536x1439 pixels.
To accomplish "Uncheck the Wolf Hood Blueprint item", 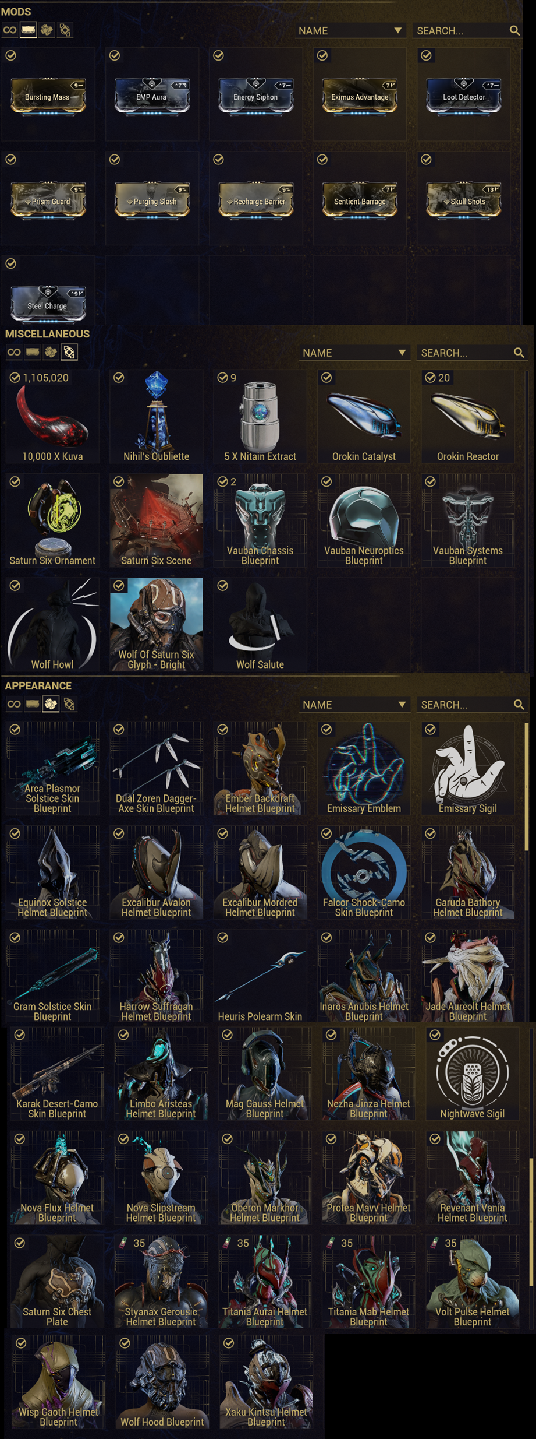I will 125,1342.
